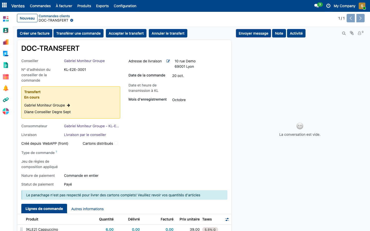Switch to the Autres informations tab
Viewport: 370px width, 231px height.
tap(87, 209)
